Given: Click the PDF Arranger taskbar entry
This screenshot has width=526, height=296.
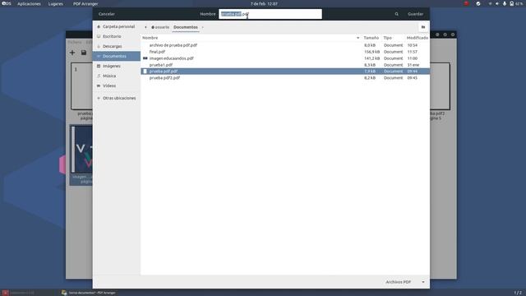Looking at the screenshot, I should pos(89,293).
